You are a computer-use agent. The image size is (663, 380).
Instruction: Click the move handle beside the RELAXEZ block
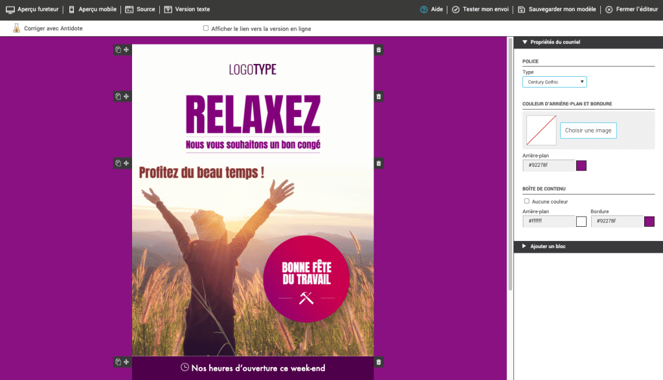click(x=126, y=96)
